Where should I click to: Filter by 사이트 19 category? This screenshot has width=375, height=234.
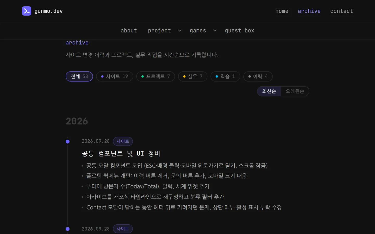115,76
